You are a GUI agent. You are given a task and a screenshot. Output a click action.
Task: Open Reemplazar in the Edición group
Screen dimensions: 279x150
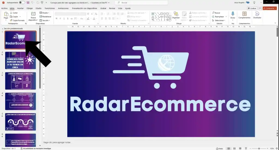click(x=218, y=17)
